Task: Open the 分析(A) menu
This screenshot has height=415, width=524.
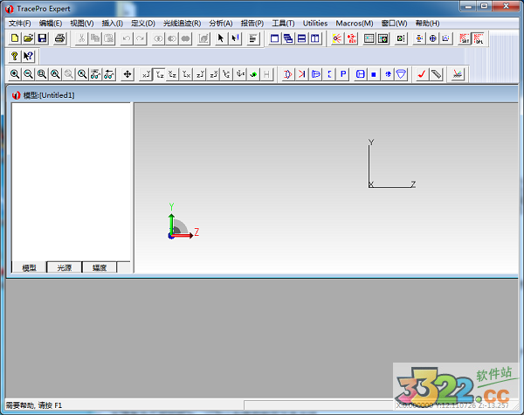Action: tap(221, 23)
